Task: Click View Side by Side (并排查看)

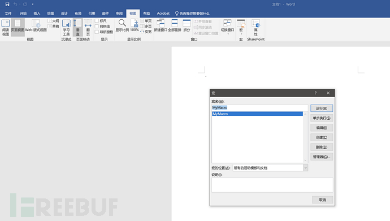Action: tap(203, 21)
